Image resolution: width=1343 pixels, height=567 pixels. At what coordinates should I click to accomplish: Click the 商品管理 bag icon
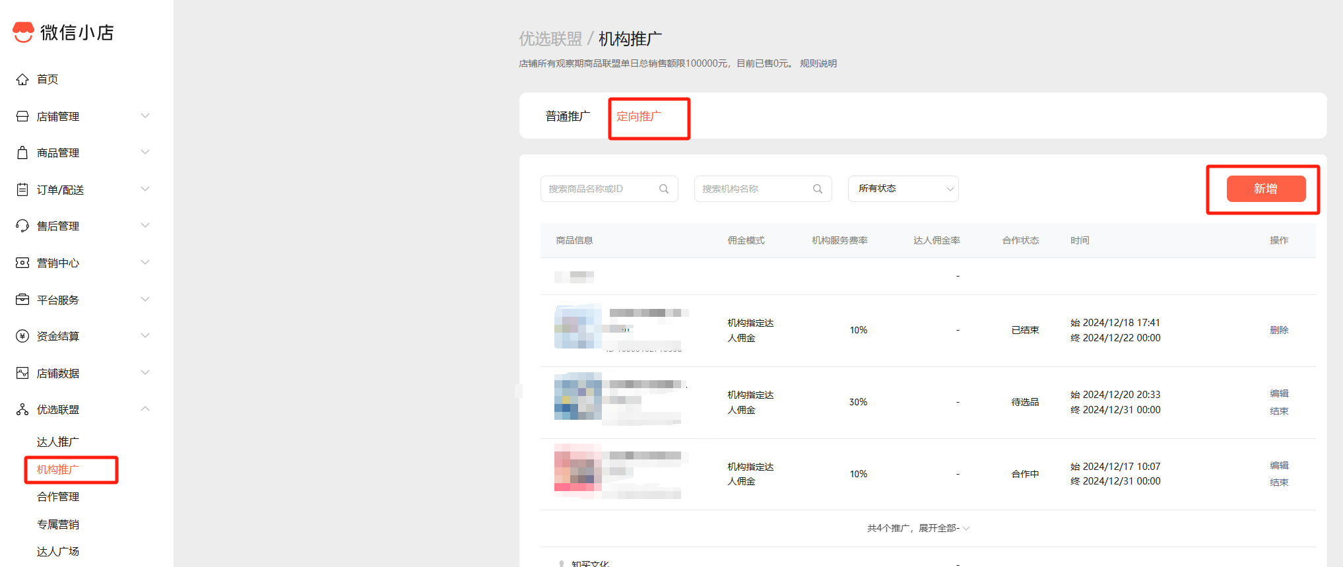tap(22, 152)
